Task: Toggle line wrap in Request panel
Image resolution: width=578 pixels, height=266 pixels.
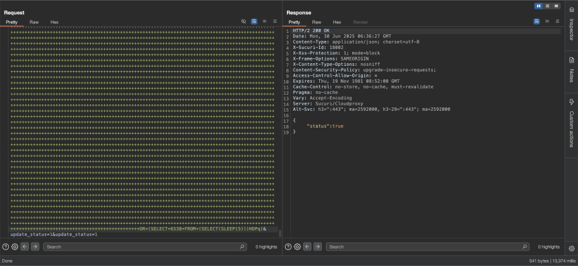Action: point(254,21)
